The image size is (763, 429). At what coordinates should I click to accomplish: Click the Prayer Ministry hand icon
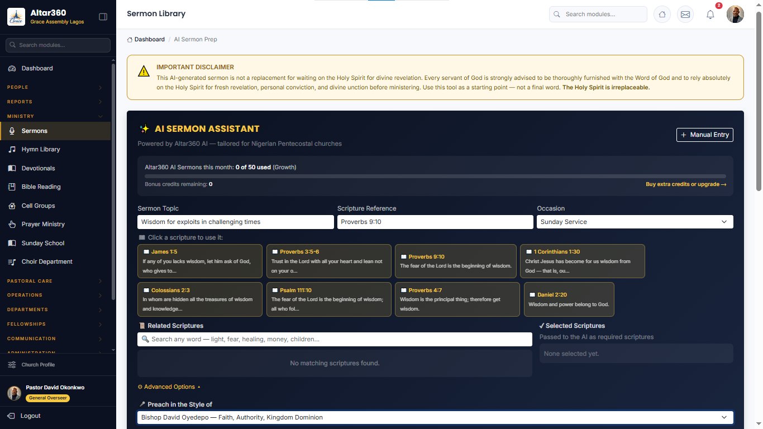12,224
